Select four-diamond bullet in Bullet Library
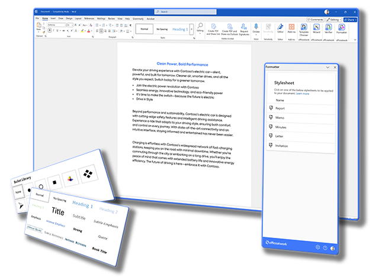 88,174
